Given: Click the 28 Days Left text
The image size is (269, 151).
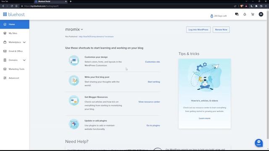Looking at the screenshot, I should point(220,16).
